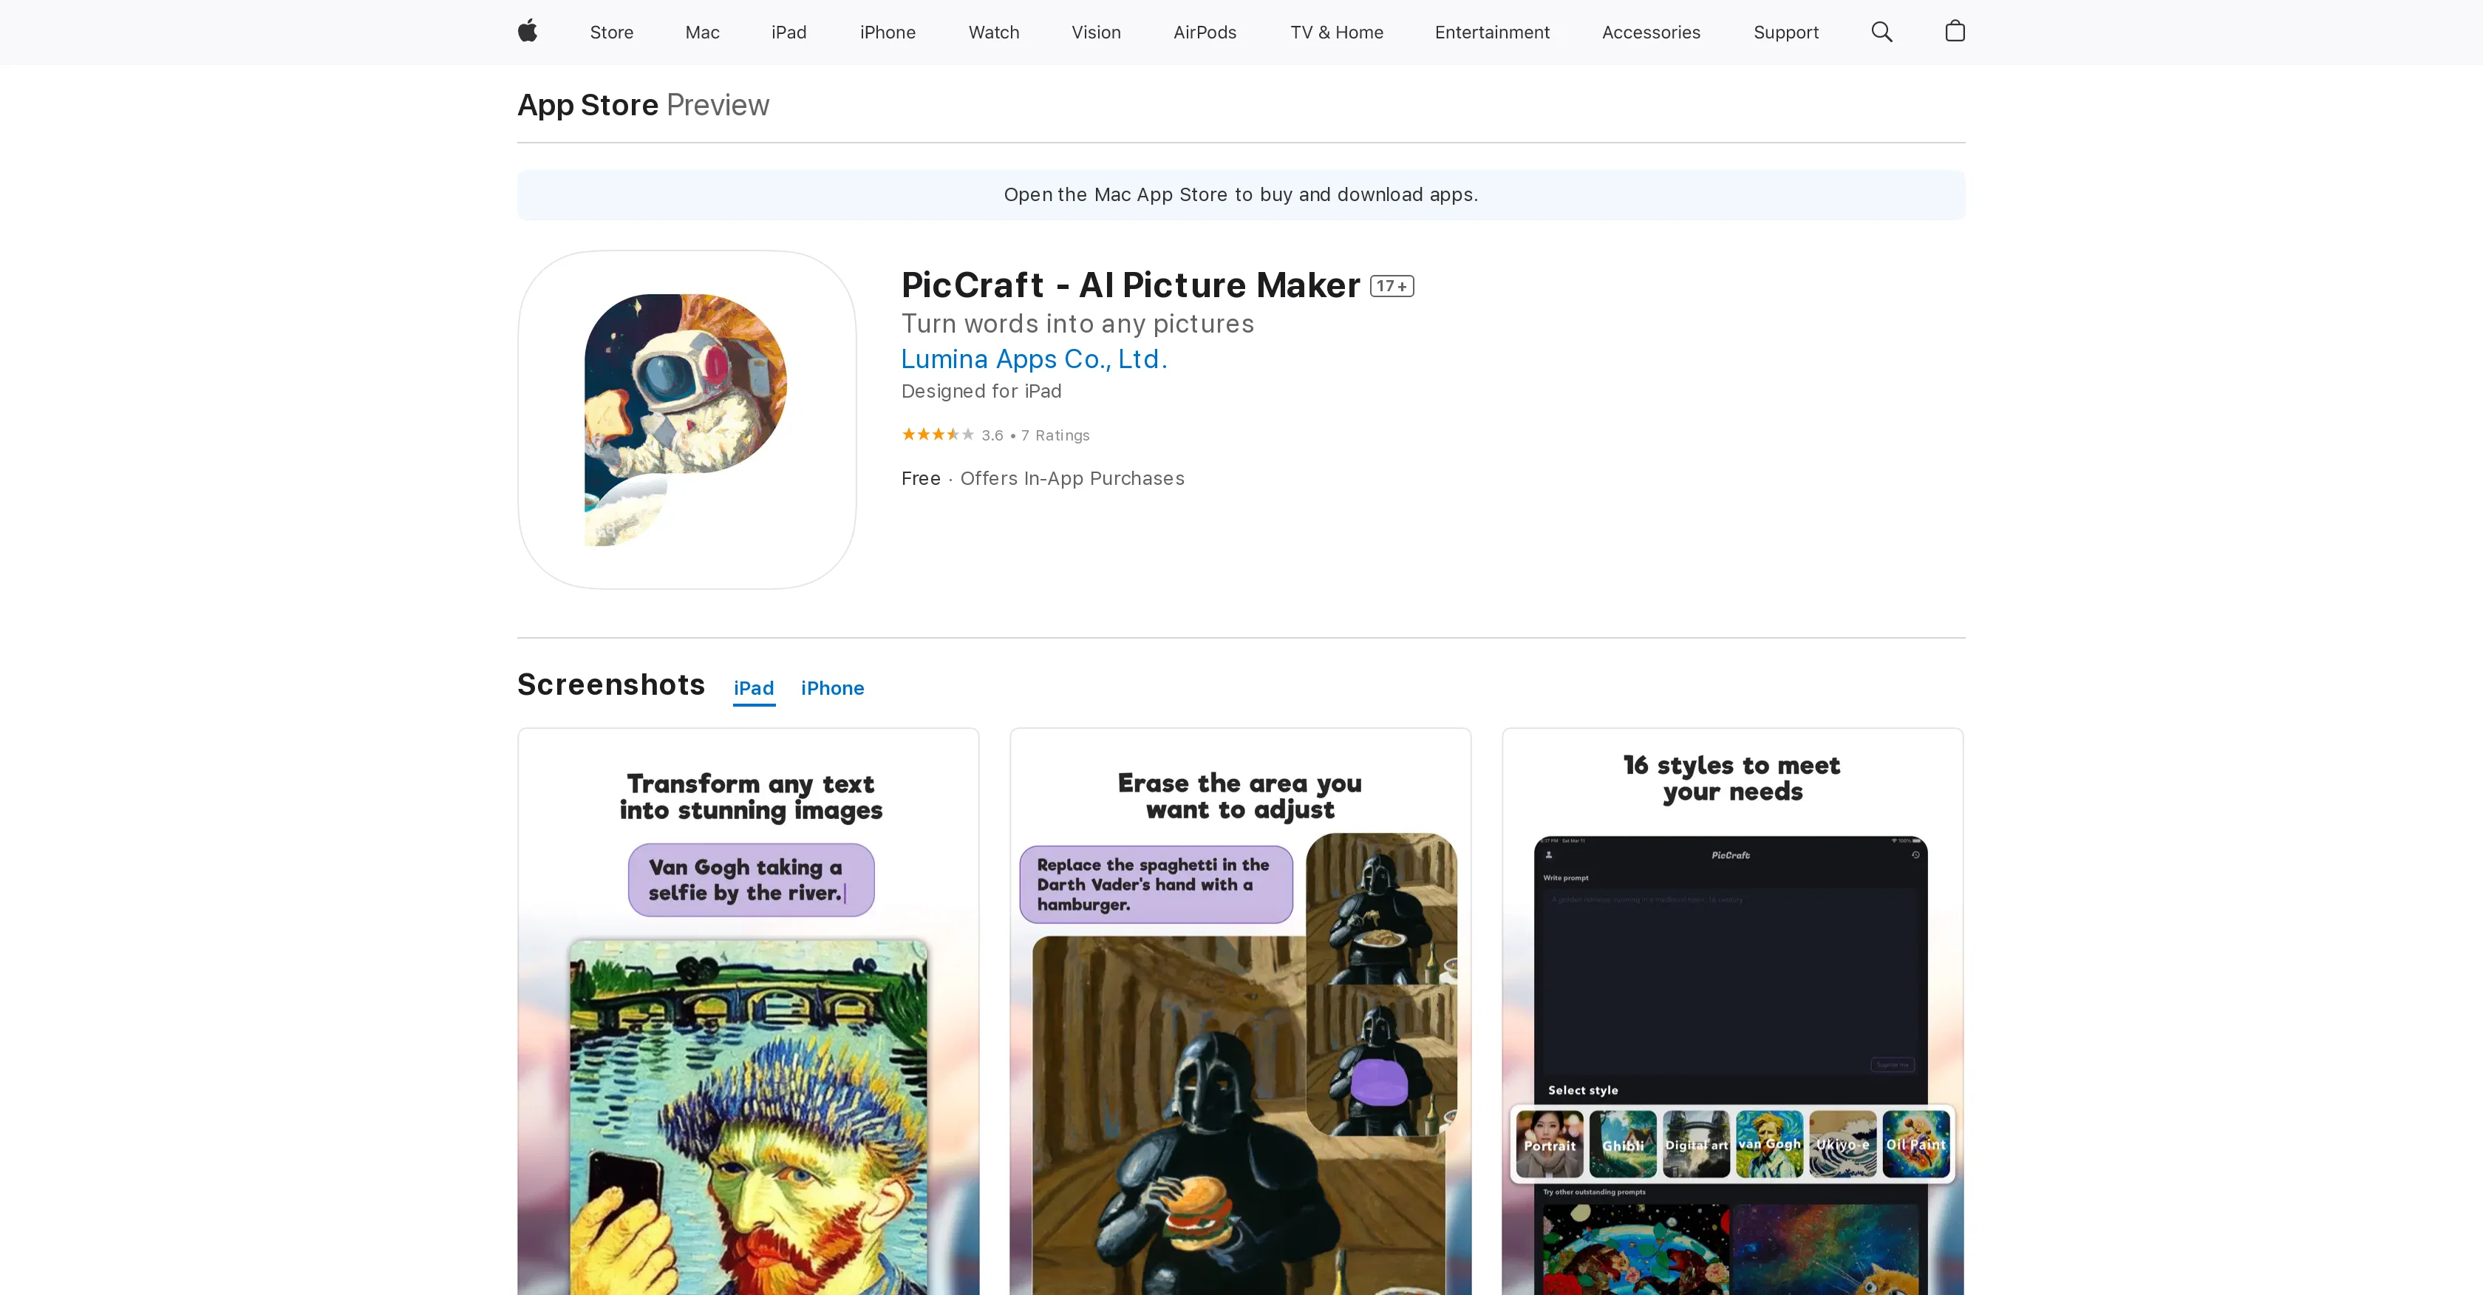Click the Digital art style thumbnail

(1697, 1143)
